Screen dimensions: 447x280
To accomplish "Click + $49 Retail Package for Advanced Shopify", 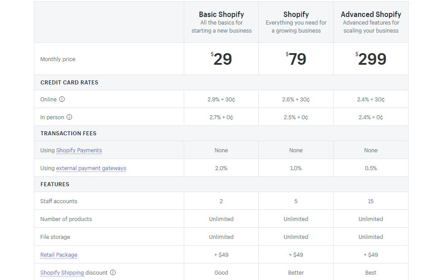I will 371,255.
